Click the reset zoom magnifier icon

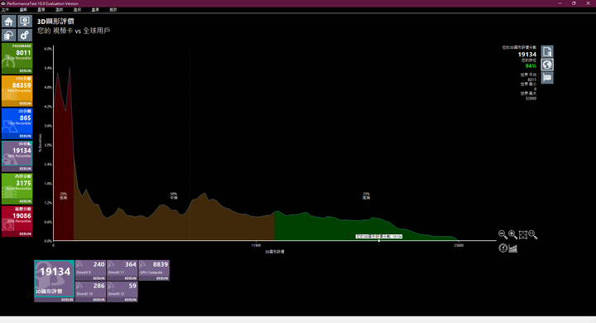pyautogui.click(x=532, y=234)
